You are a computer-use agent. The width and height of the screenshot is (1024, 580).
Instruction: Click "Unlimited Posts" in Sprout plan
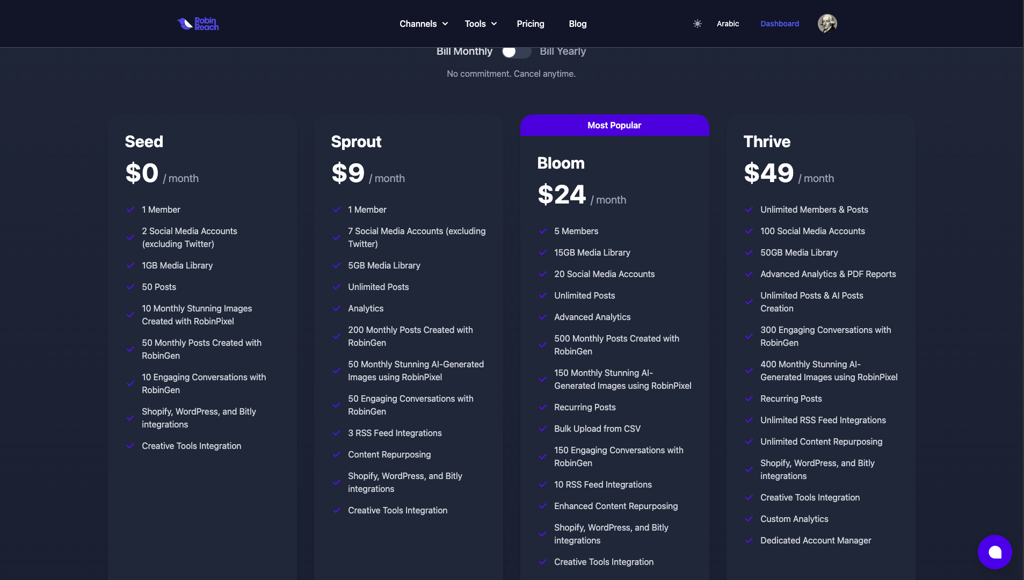tap(378, 287)
